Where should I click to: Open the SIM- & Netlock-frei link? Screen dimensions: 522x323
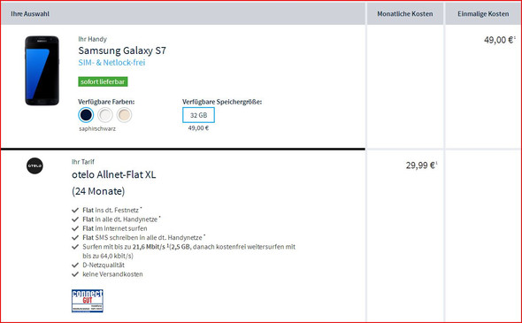[111, 63]
